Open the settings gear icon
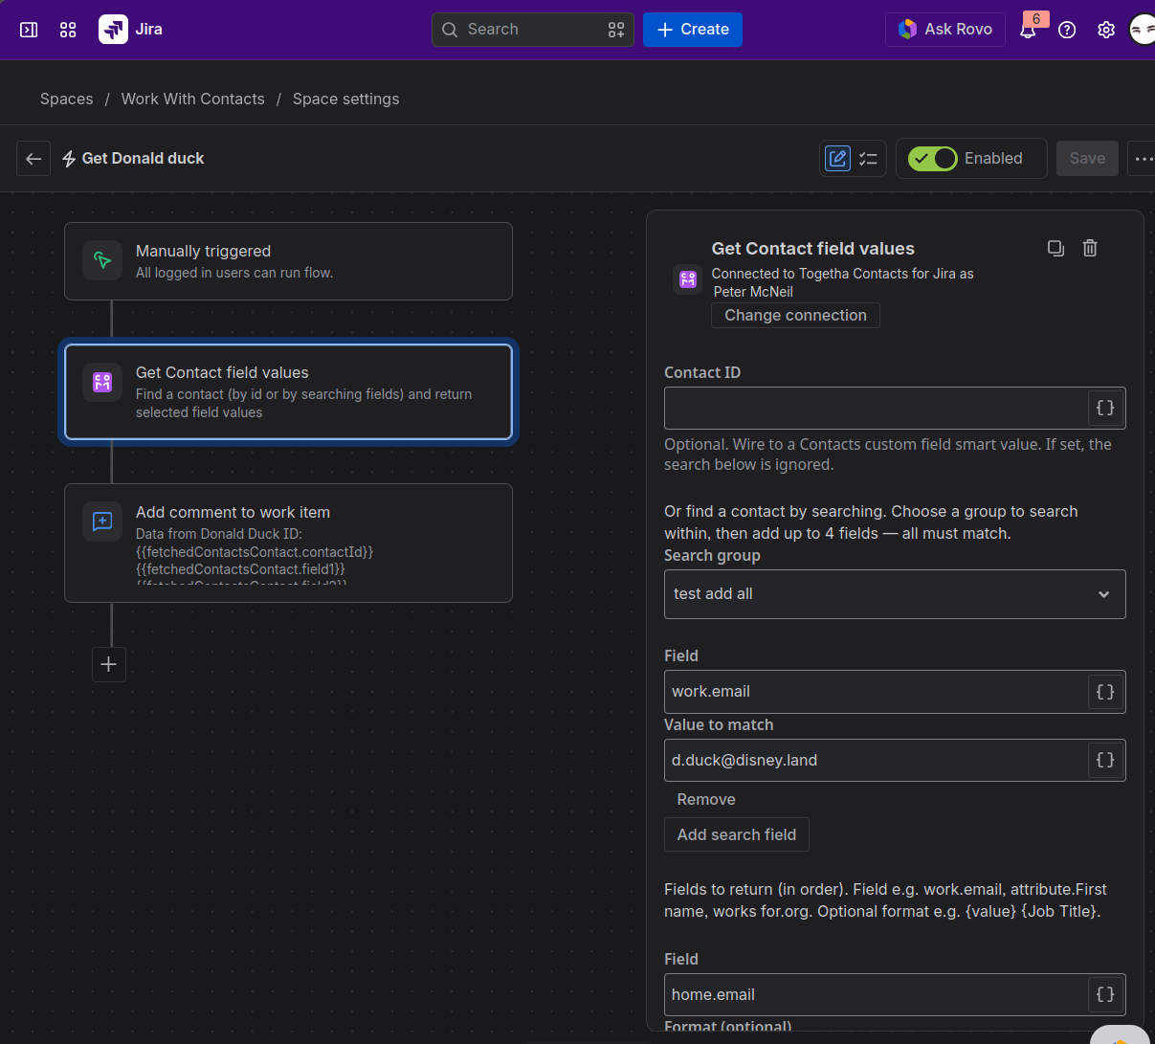The width and height of the screenshot is (1155, 1044). (1106, 30)
